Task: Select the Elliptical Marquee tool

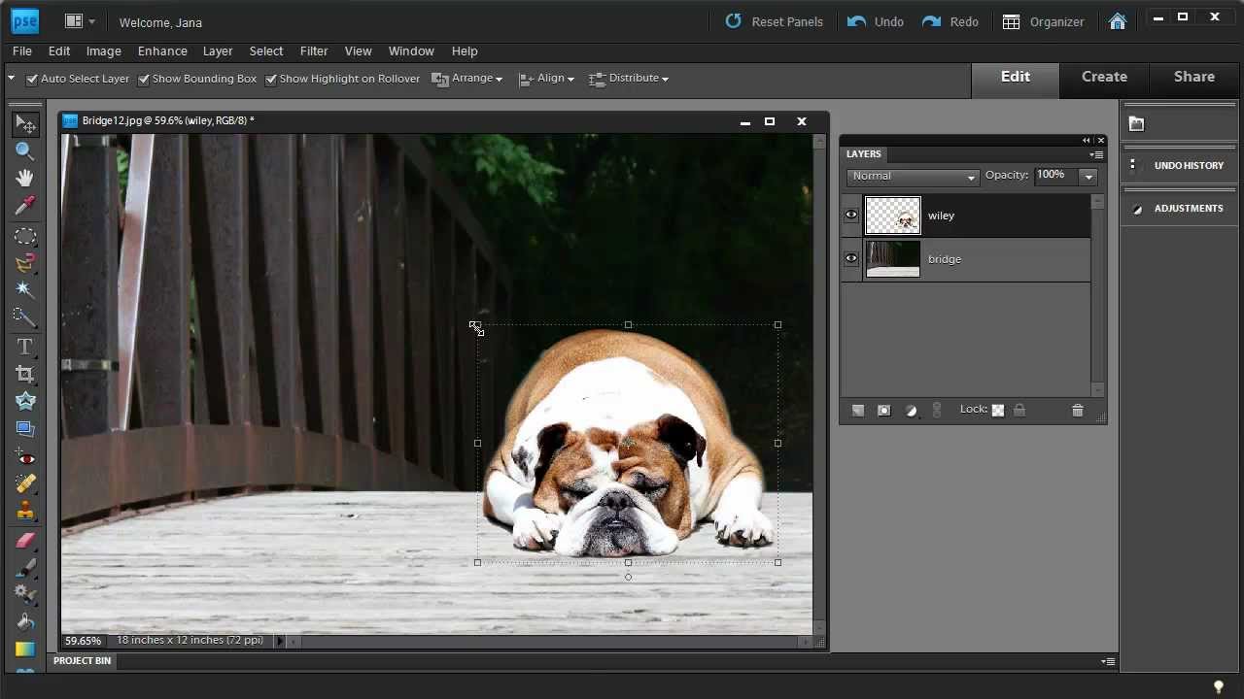Action: pyautogui.click(x=25, y=236)
